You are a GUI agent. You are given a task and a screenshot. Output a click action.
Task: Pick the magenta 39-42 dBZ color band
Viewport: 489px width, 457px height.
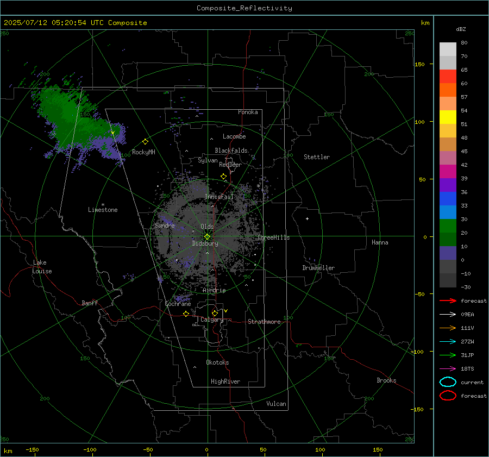point(448,172)
